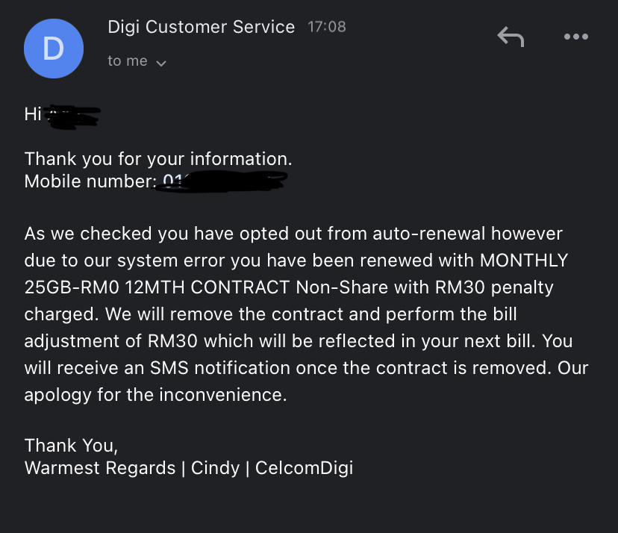
Task: Tap the "SMS notification" phrase
Action: point(220,368)
